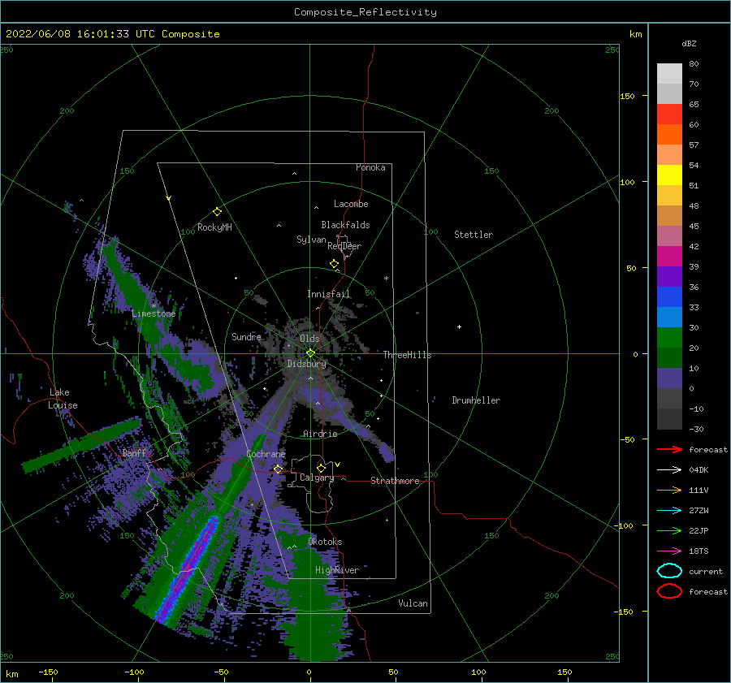This screenshot has height=683, width=731.
Task: Click the Airdrie city label
Action: (320, 434)
